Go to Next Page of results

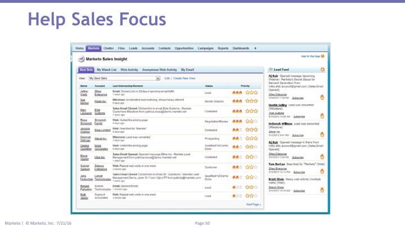tap(253, 204)
